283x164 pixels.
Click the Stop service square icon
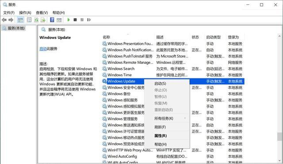click(75, 20)
